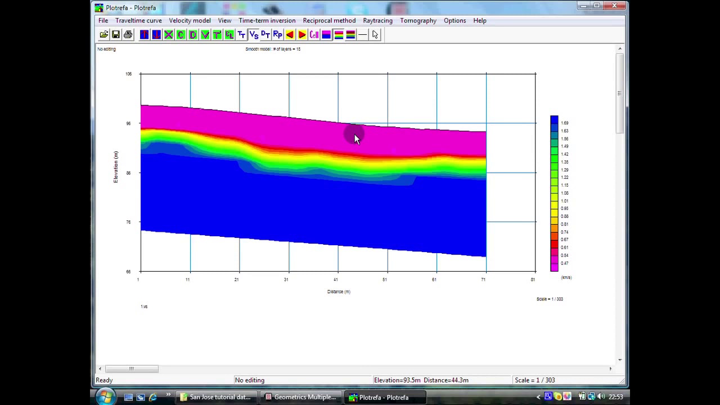Image resolution: width=720 pixels, height=405 pixels.
Task: Click the blue-magenta two-layer model icon
Action: pyautogui.click(x=326, y=35)
